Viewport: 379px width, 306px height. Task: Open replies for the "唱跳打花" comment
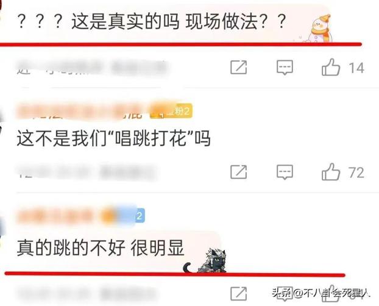tap(285, 173)
